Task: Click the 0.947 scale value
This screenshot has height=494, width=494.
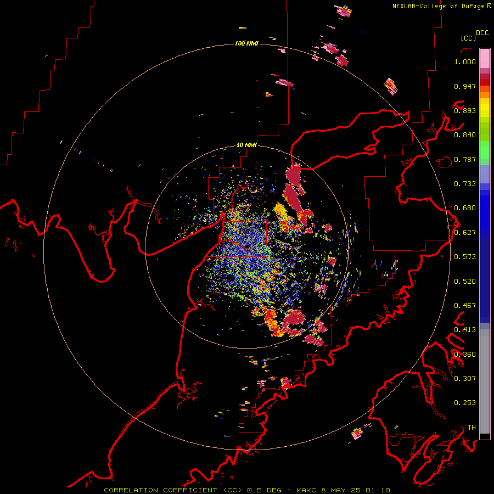Action: [465, 86]
